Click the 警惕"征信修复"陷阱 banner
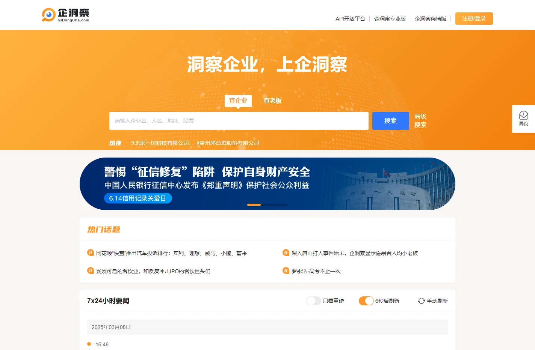 pyautogui.click(x=267, y=184)
